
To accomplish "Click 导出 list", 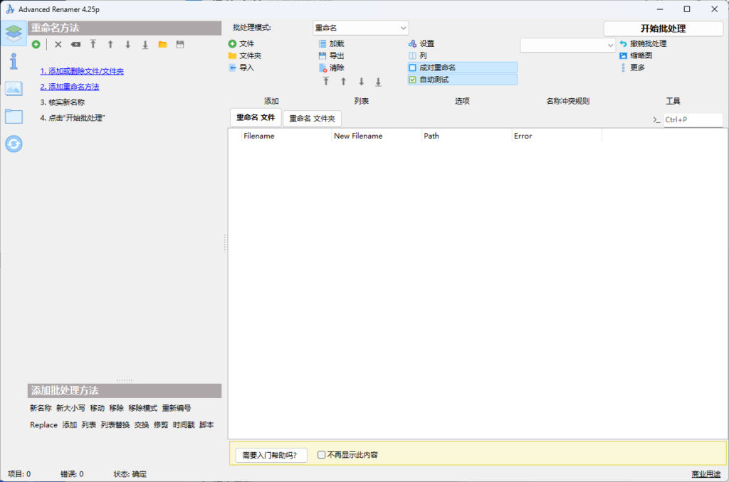I will pyautogui.click(x=332, y=55).
